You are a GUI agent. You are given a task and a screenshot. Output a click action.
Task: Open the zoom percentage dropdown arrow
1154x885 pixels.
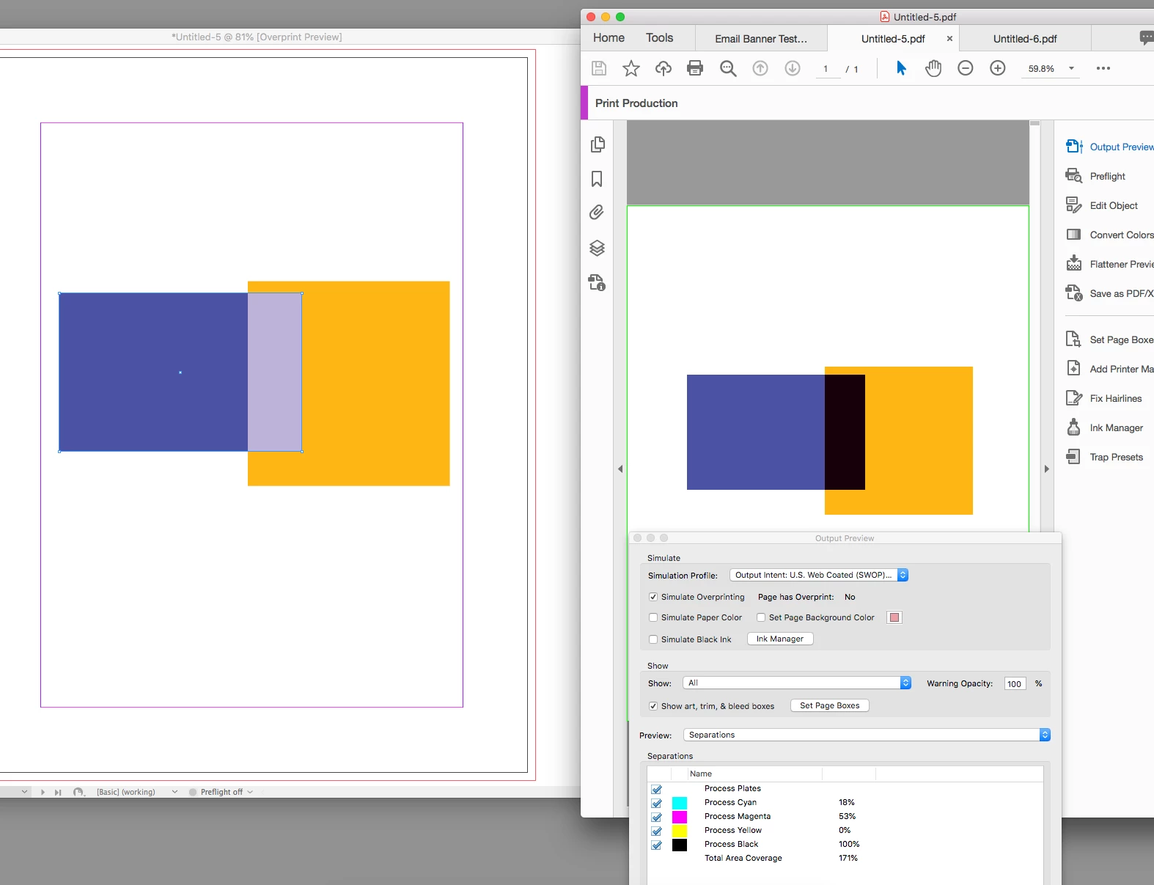1071,68
